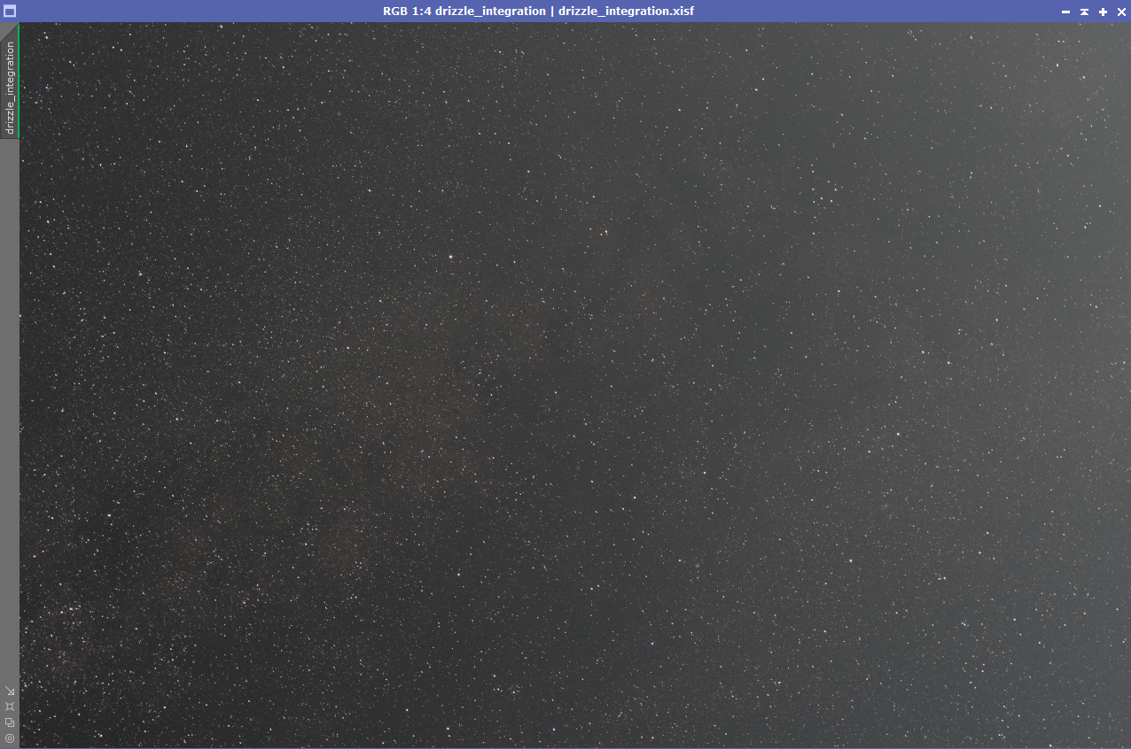Shade the image window with the arrow-bar button
The height and width of the screenshot is (749, 1131).
[1084, 12]
